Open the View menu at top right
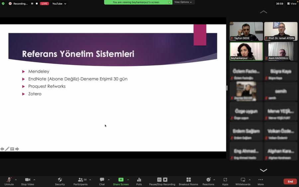The width and height of the screenshot is (299, 187). pos(292,4)
